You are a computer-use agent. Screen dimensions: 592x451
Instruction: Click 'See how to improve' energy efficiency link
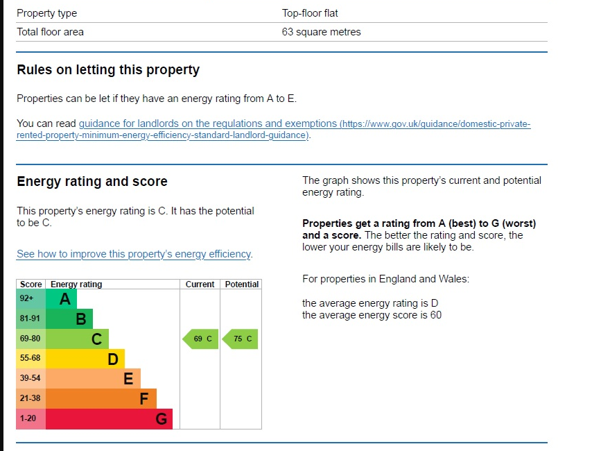pos(134,254)
